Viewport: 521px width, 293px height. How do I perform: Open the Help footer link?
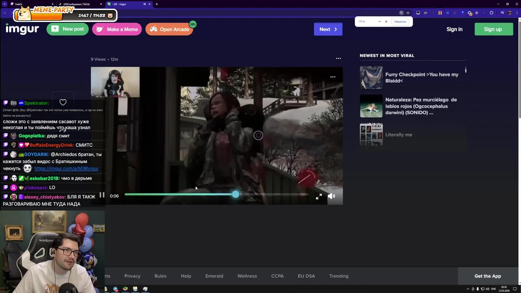click(186, 276)
